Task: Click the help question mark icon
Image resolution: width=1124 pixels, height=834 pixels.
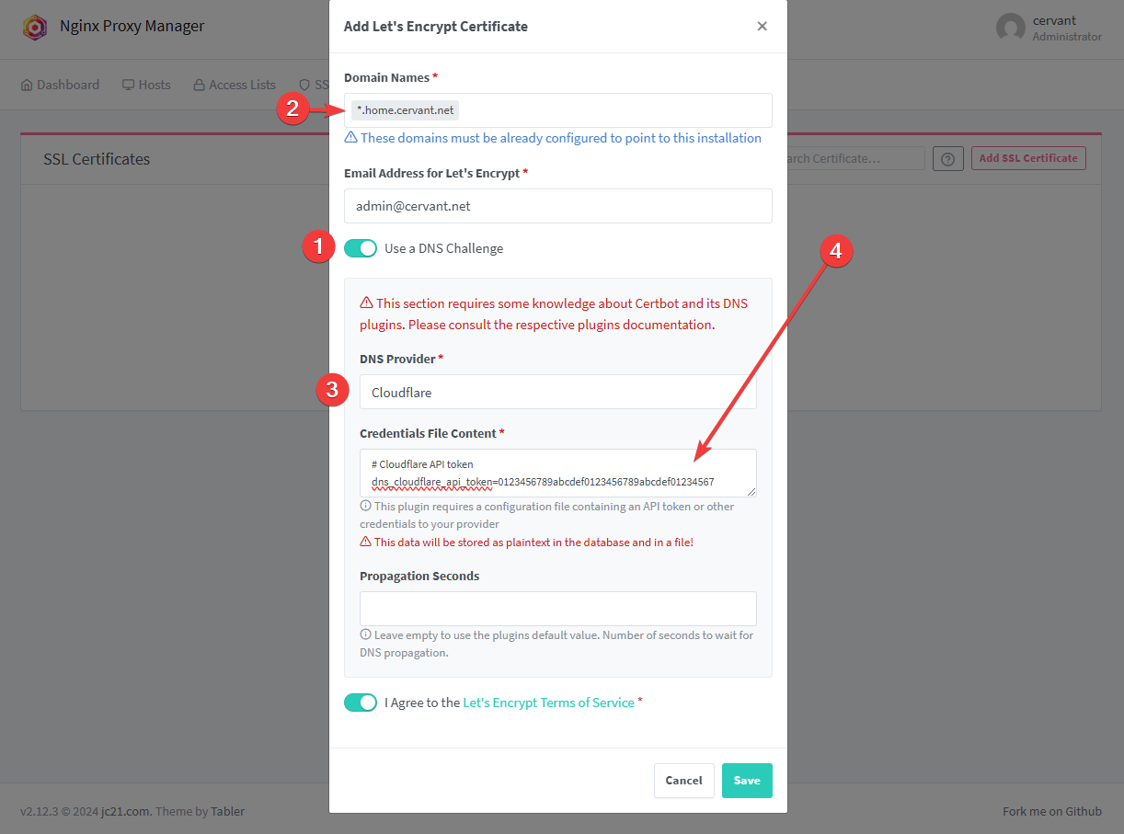Action: point(947,158)
